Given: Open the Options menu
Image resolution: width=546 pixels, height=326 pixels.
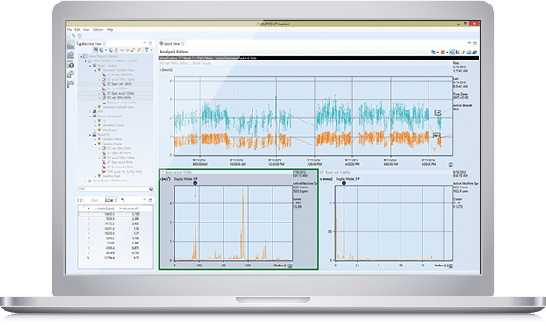Looking at the screenshot, I should coord(98,30).
